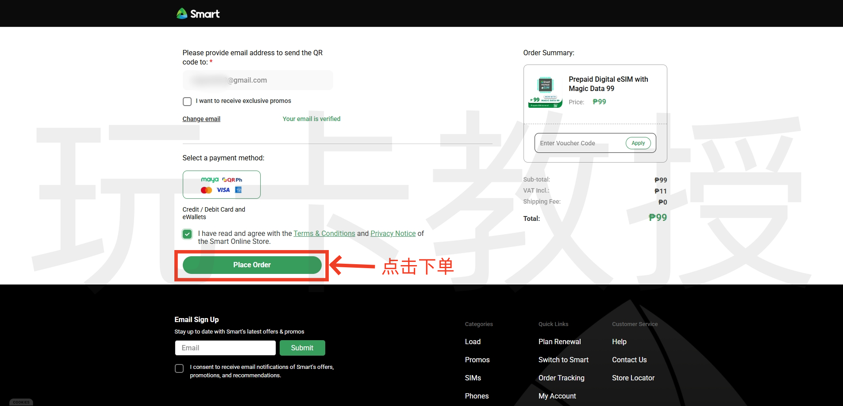Tick the exclusive promos checkbox

click(x=187, y=102)
